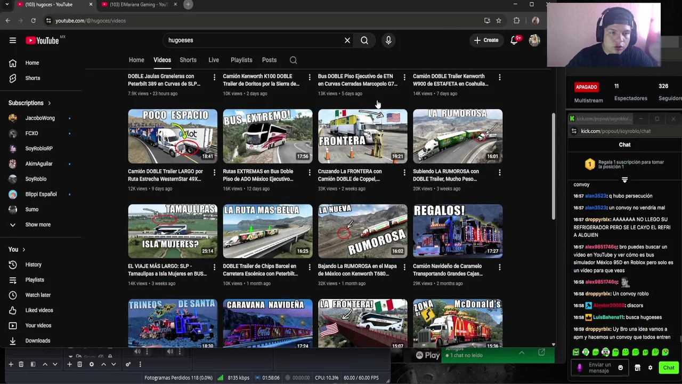Collapse the Amigos chat panel chevron
682x384 pixels.
pos(522,353)
